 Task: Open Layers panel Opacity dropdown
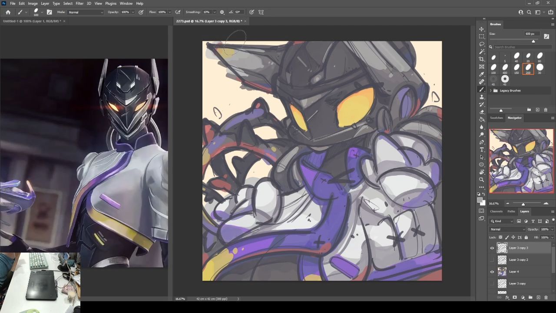tap(553, 230)
